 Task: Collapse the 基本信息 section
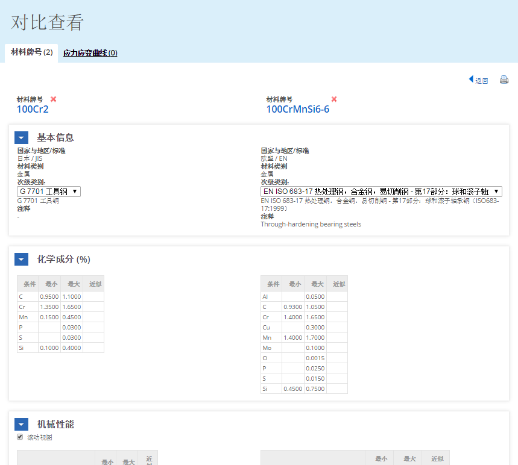click(21, 137)
